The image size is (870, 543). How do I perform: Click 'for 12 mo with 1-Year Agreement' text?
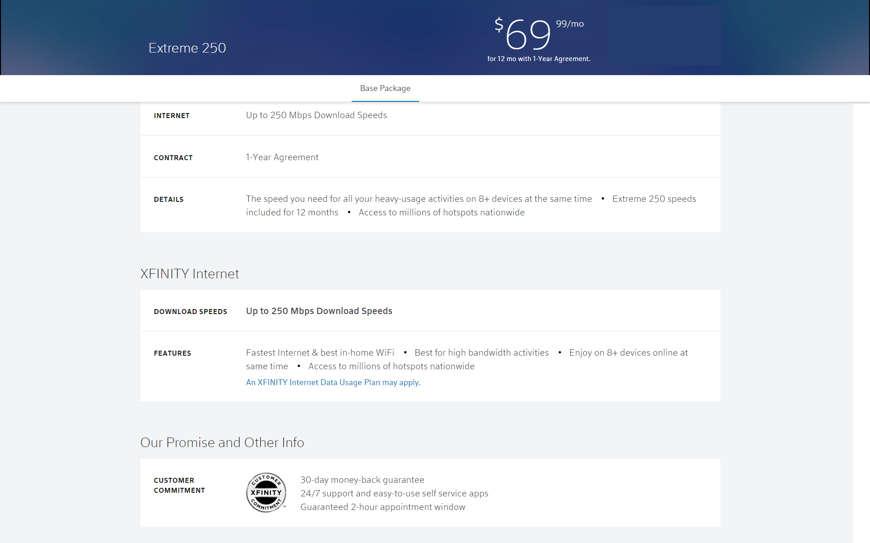click(539, 59)
